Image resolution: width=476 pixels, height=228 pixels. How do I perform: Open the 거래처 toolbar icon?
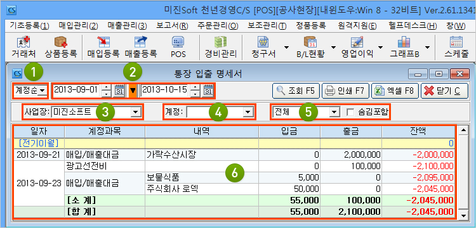tap(23, 47)
